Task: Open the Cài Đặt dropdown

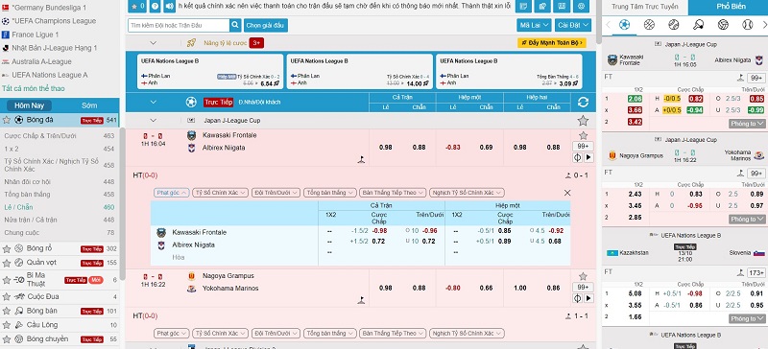Action: click(x=573, y=25)
